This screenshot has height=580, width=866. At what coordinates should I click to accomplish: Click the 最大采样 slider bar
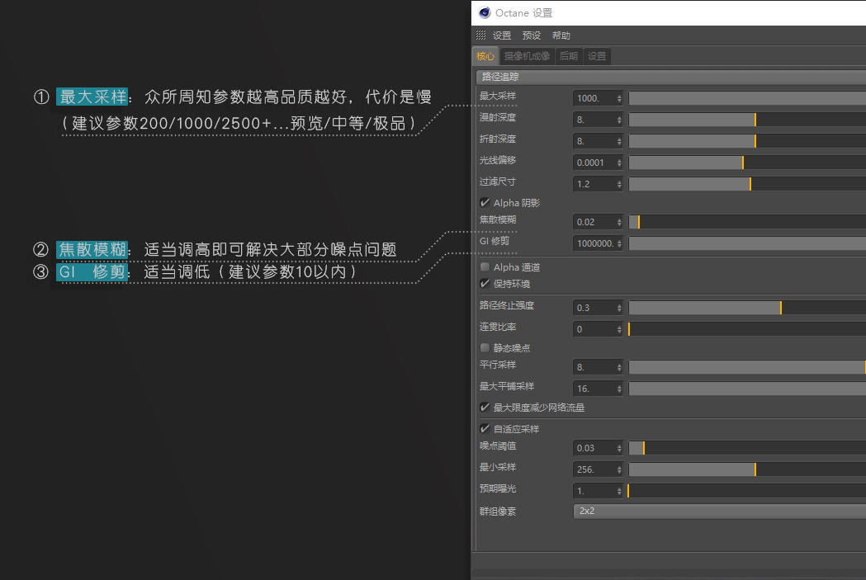747,98
